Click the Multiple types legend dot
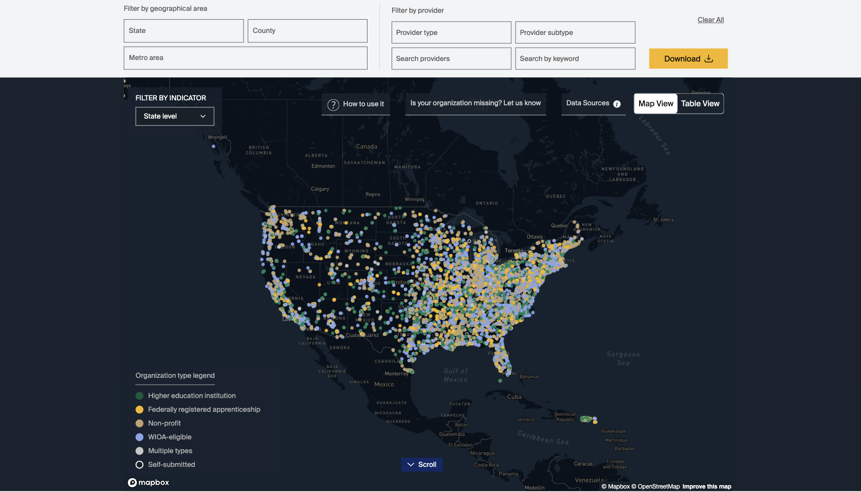The width and height of the screenshot is (861, 492). 140,451
